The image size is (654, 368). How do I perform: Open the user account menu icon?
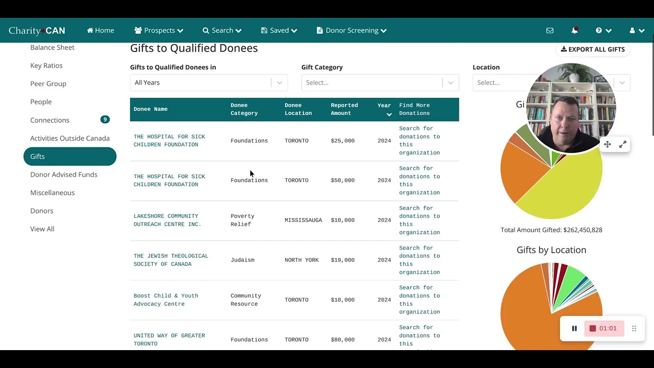pyautogui.click(x=637, y=31)
